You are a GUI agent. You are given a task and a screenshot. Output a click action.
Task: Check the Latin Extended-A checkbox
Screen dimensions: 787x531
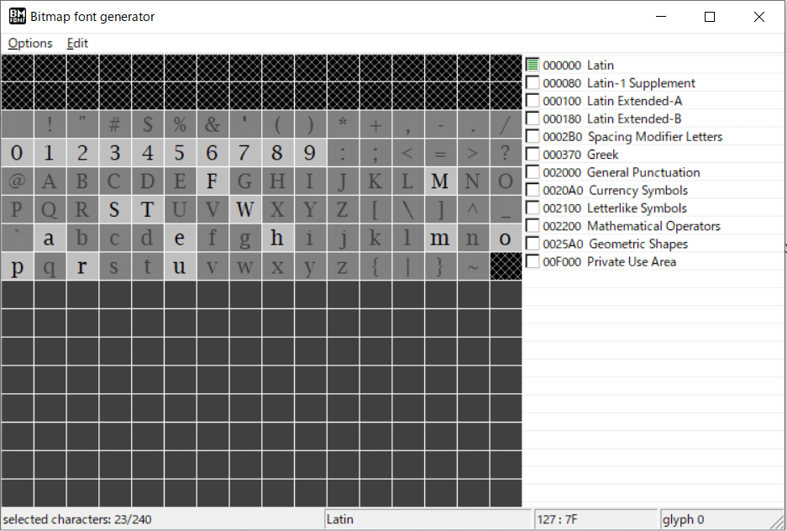(x=533, y=100)
